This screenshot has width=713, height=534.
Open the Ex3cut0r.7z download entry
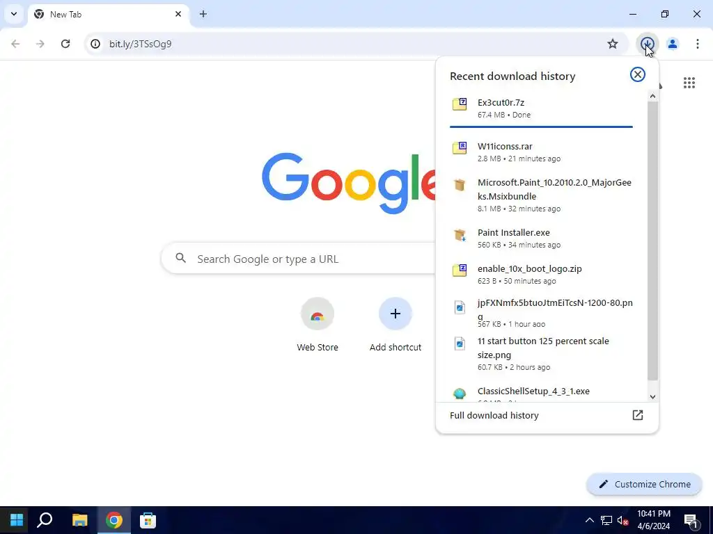coord(541,108)
